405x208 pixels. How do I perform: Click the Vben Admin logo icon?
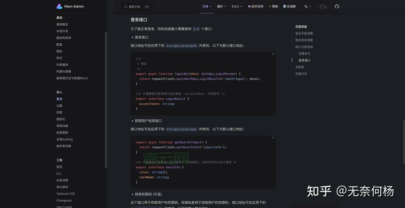59,6
